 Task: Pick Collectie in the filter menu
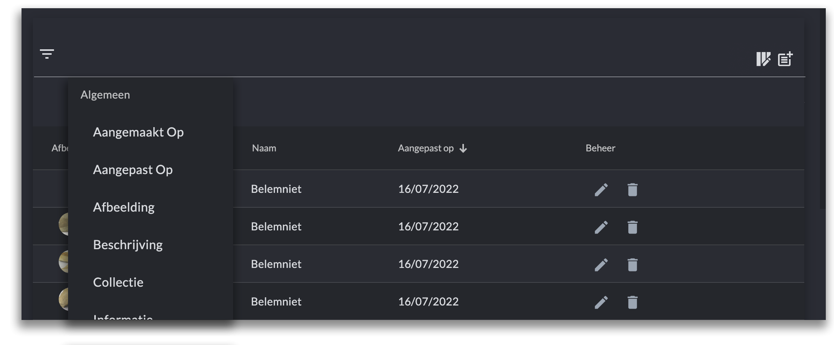click(118, 282)
